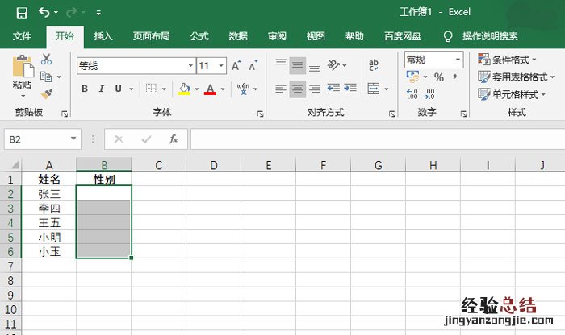Switch to the 插入 tab
This screenshot has height=335, width=565.
(x=103, y=36)
